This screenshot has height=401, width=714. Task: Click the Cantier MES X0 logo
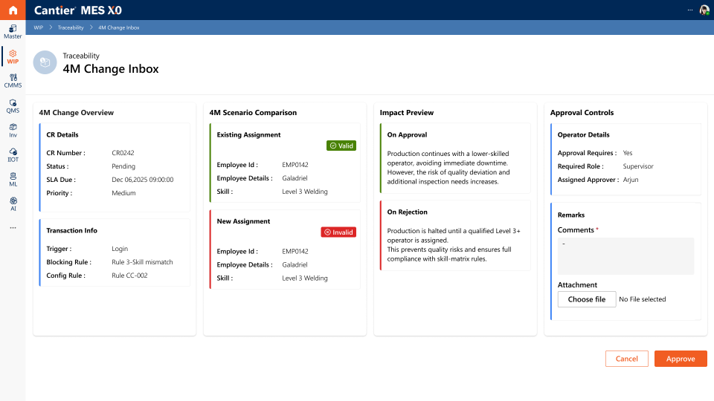78,10
